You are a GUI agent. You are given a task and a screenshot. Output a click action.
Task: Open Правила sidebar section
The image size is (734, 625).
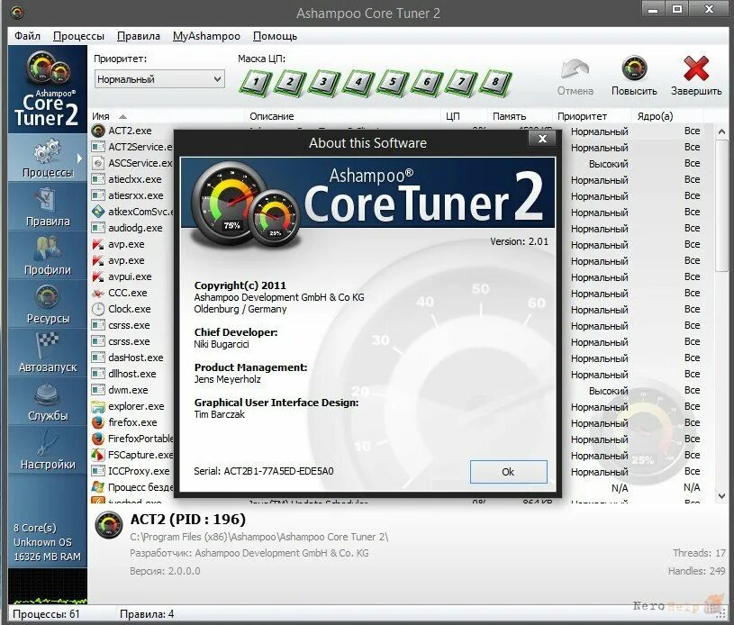point(47,207)
